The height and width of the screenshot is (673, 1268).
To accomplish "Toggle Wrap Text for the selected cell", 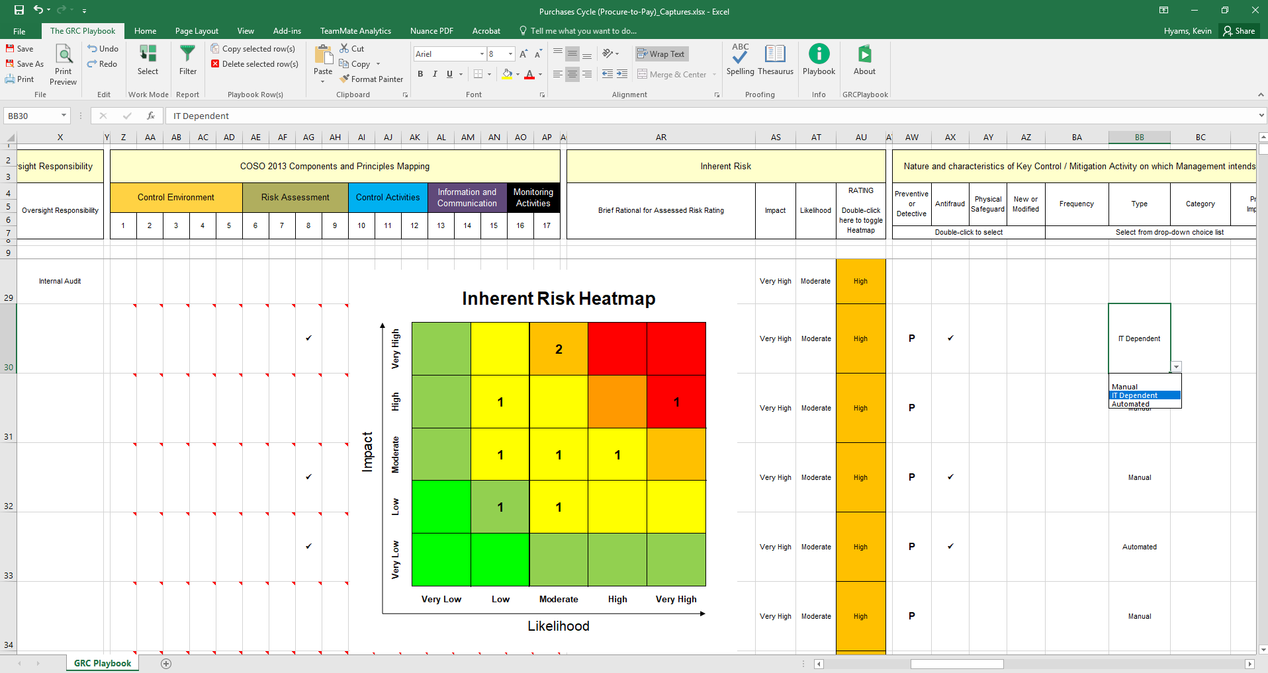I will (661, 54).
